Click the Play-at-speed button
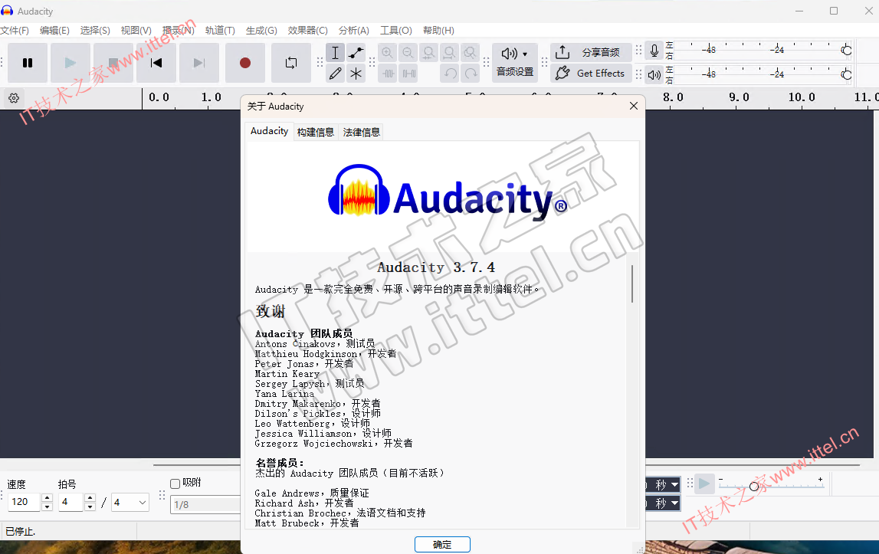The height and width of the screenshot is (554, 879). [x=704, y=484]
